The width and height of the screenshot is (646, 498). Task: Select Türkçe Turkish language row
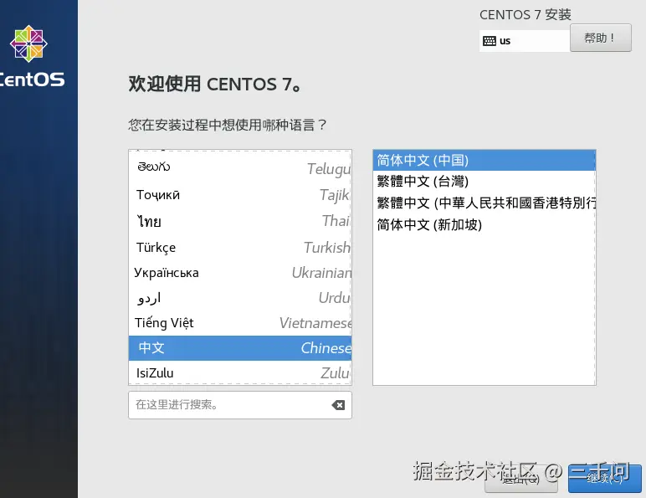pyautogui.click(x=240, y=248)
